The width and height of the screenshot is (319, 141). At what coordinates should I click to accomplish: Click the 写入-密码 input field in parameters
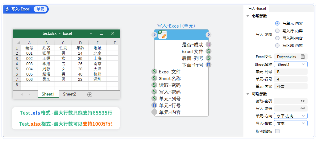[291, 108]
